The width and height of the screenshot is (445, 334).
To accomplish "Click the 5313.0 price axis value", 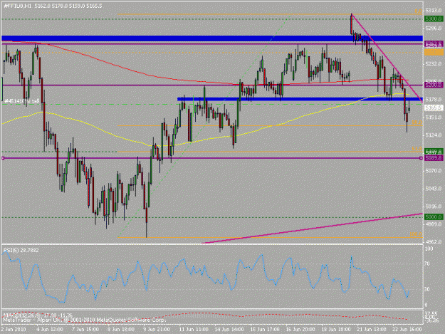I will (434, 11).
